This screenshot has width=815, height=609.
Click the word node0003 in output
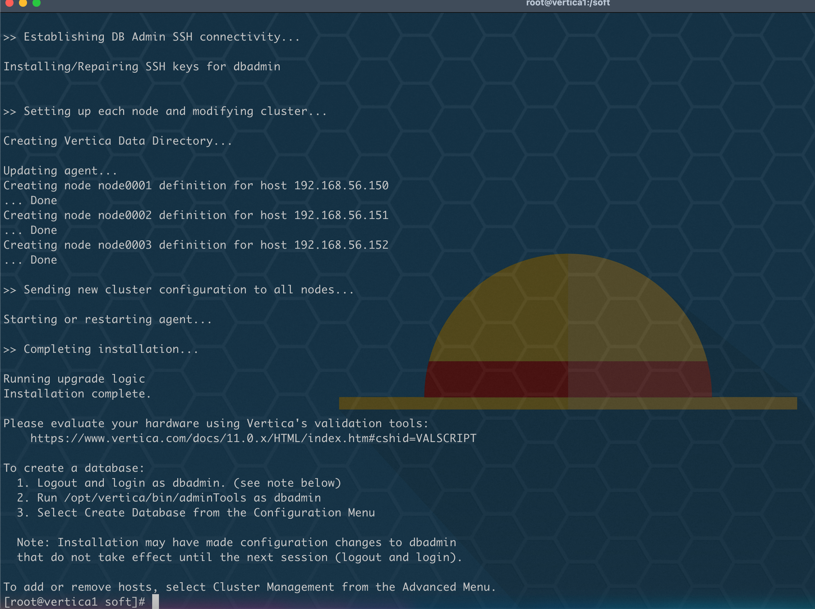click(x=124, y=245)
